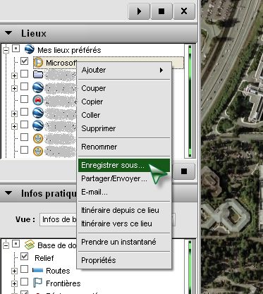Click the layers list vertical scrollbar
Viewport: 263px width, 294px height.
point(190,267)
